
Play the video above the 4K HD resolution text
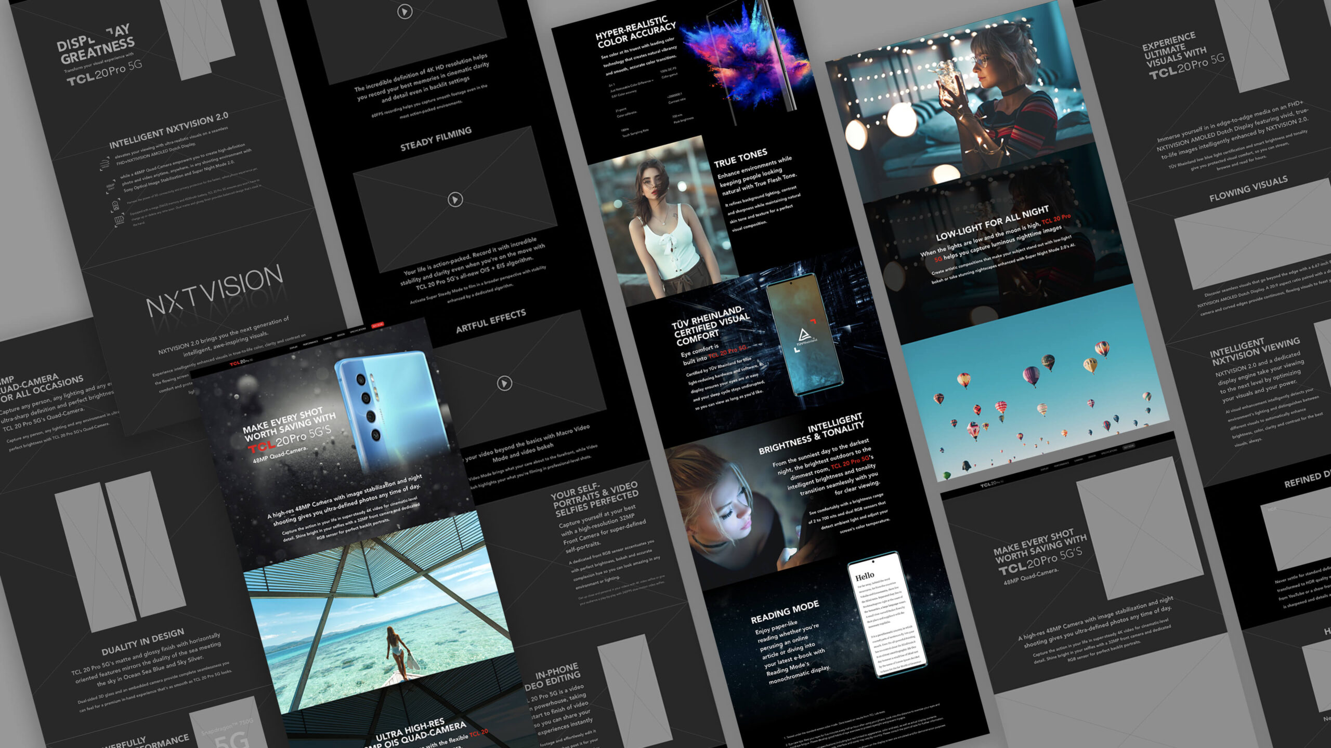coord(404,11)
